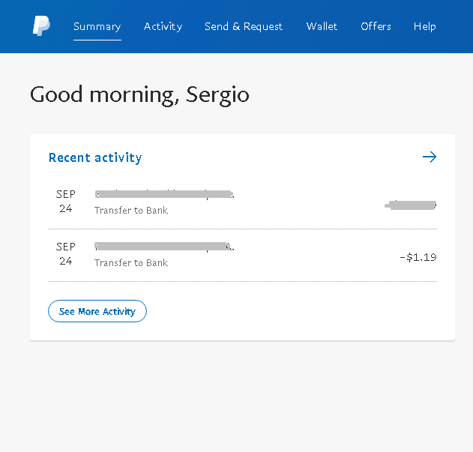Image resolution: width=473 pixels, height=452 pixels.
Task: Click the Recent activity heading link
Action: pyautogui.click(x=95, y=157)
